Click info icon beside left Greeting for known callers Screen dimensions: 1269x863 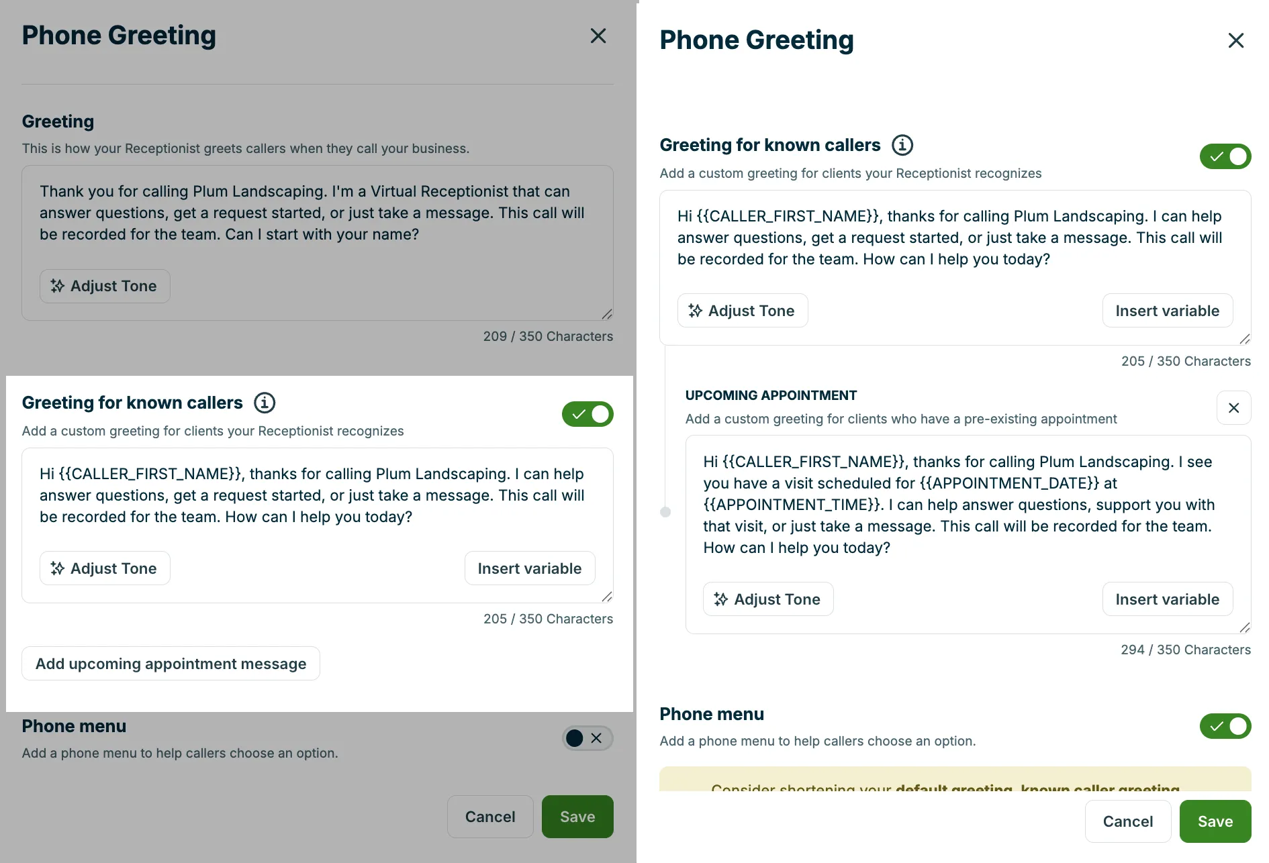pos(265,403)
